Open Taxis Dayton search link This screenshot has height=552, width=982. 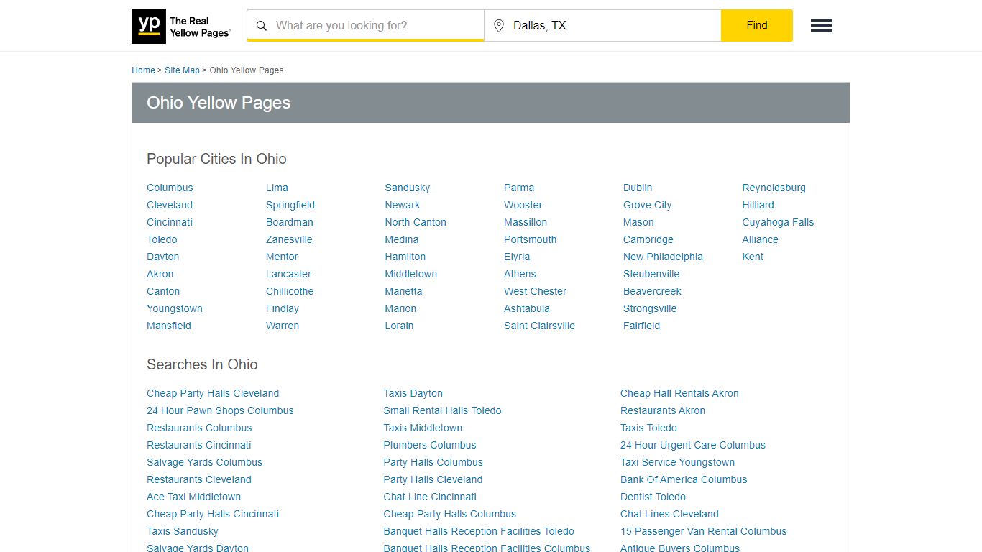413,393
